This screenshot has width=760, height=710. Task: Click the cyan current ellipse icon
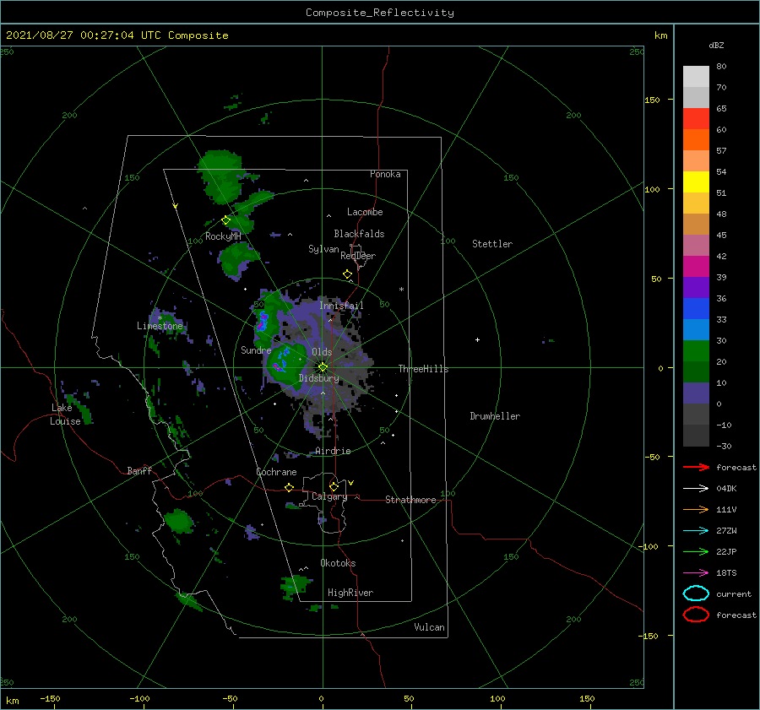pyautogui.click(x=696, y=593)
